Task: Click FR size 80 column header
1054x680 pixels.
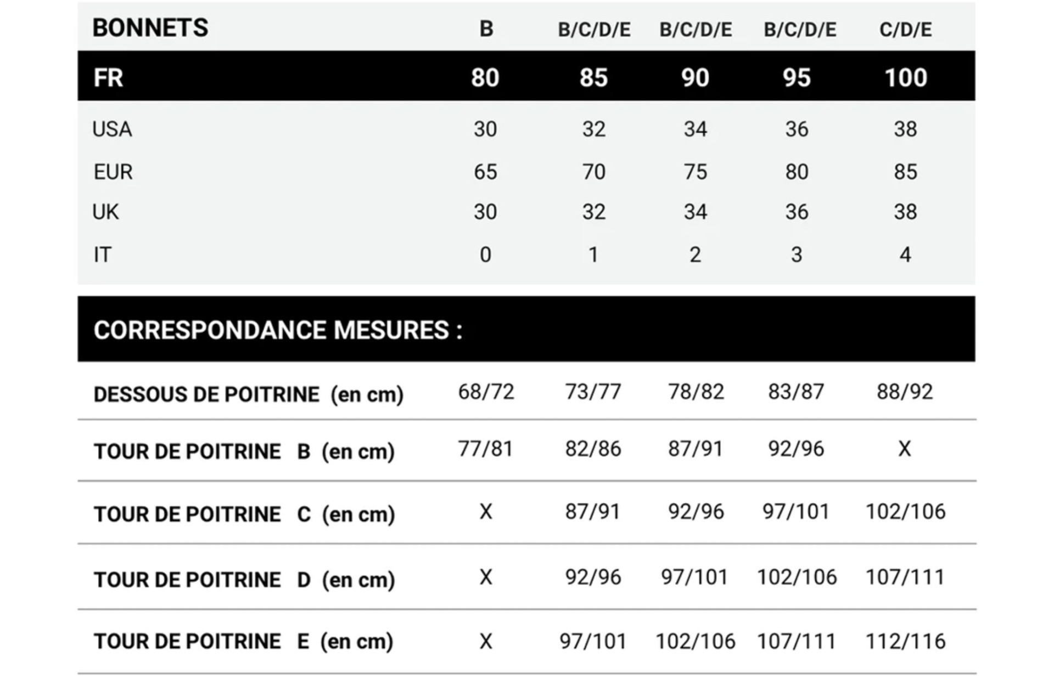Action: (x=485, y=77)
